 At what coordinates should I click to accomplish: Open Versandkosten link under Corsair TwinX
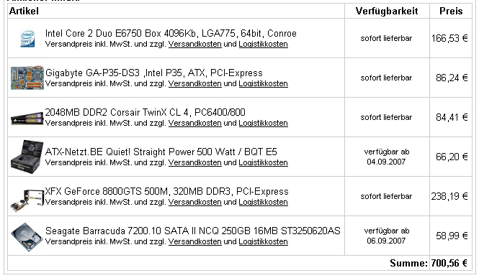pyautogui.click(x=195, y=124)
